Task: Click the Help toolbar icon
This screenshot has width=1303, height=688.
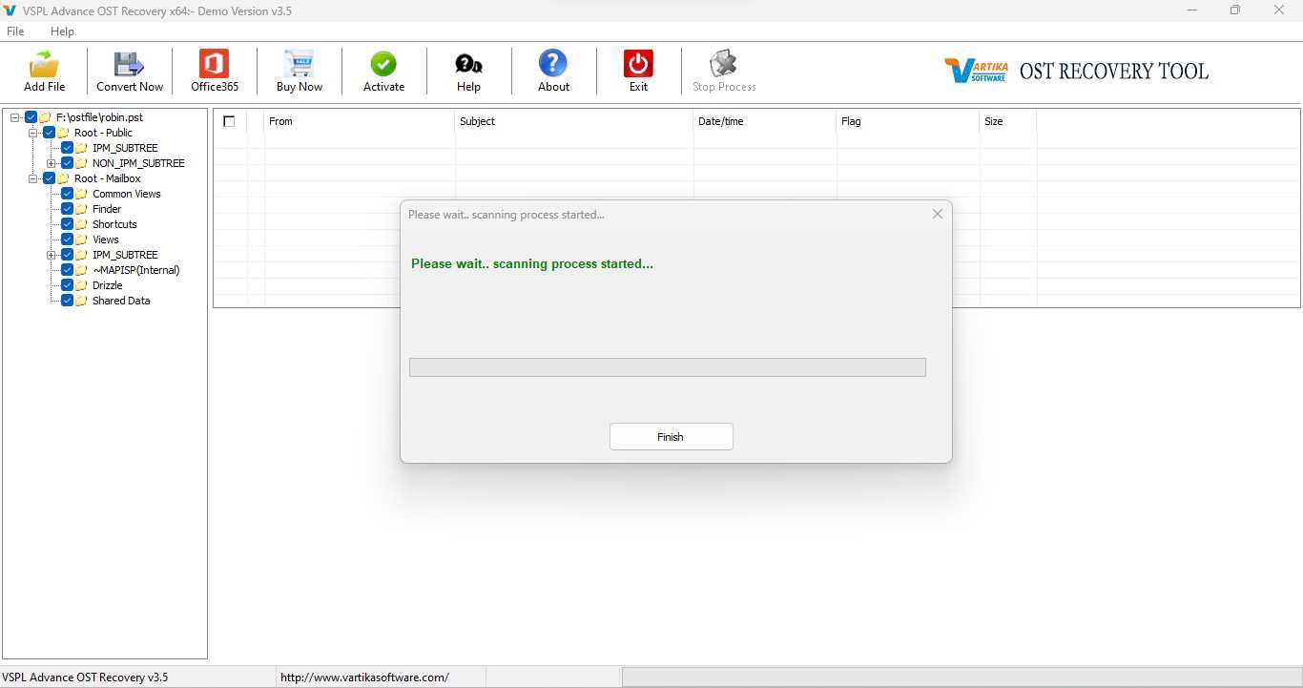Action: pos(468,64)
